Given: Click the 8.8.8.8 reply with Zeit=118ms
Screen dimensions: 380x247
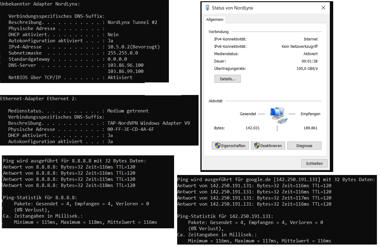Looking at the screenshot, I should (x=69, y=185).
